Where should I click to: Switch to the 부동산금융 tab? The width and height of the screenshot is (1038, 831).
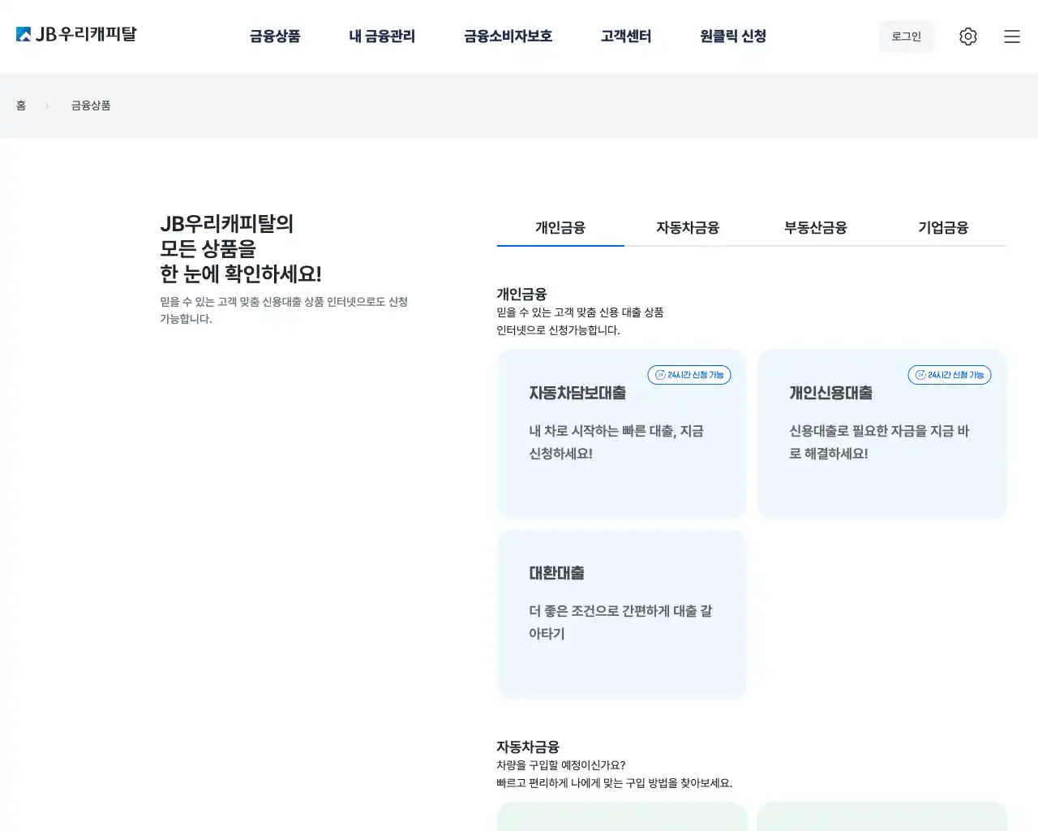tap(816, 228)
